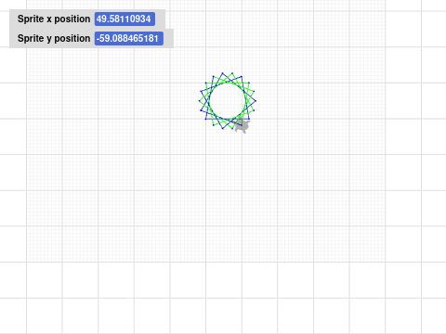Screen dimensions: 446x334
Task: Click the y position value -59.088465181
Action: coord(129,38)
